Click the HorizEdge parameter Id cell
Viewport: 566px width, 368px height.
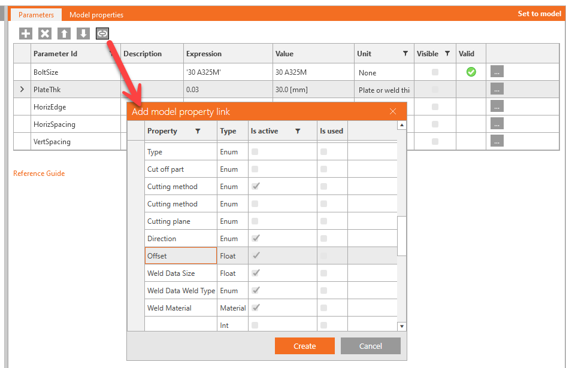coord(76,107)
